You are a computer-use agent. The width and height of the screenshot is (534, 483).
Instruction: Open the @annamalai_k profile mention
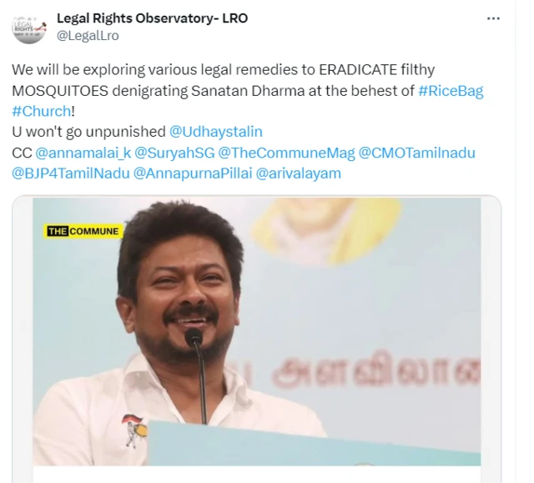[83, 153]
